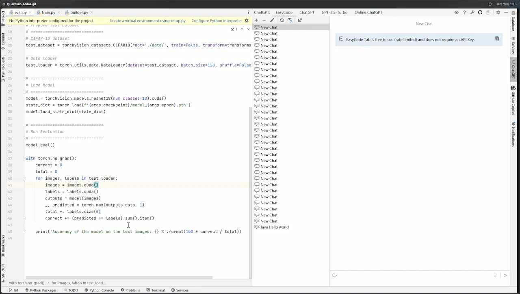This screenshot has width=520, height=294.
Task: Click the search icon in chat input
Action: coord(334,275)
